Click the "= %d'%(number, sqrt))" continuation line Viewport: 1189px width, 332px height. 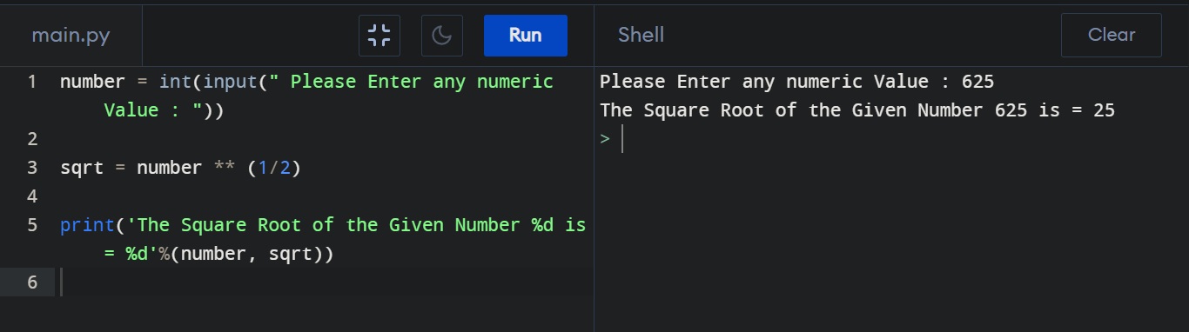click(x=218, y=254)
